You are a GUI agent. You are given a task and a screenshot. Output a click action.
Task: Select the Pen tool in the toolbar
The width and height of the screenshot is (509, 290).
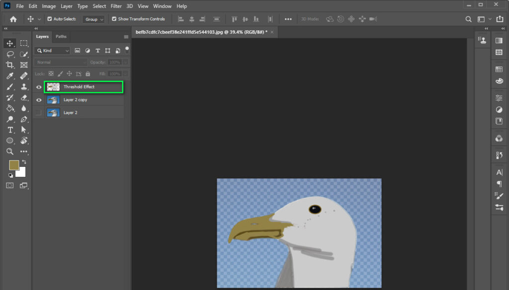[24, 119]
